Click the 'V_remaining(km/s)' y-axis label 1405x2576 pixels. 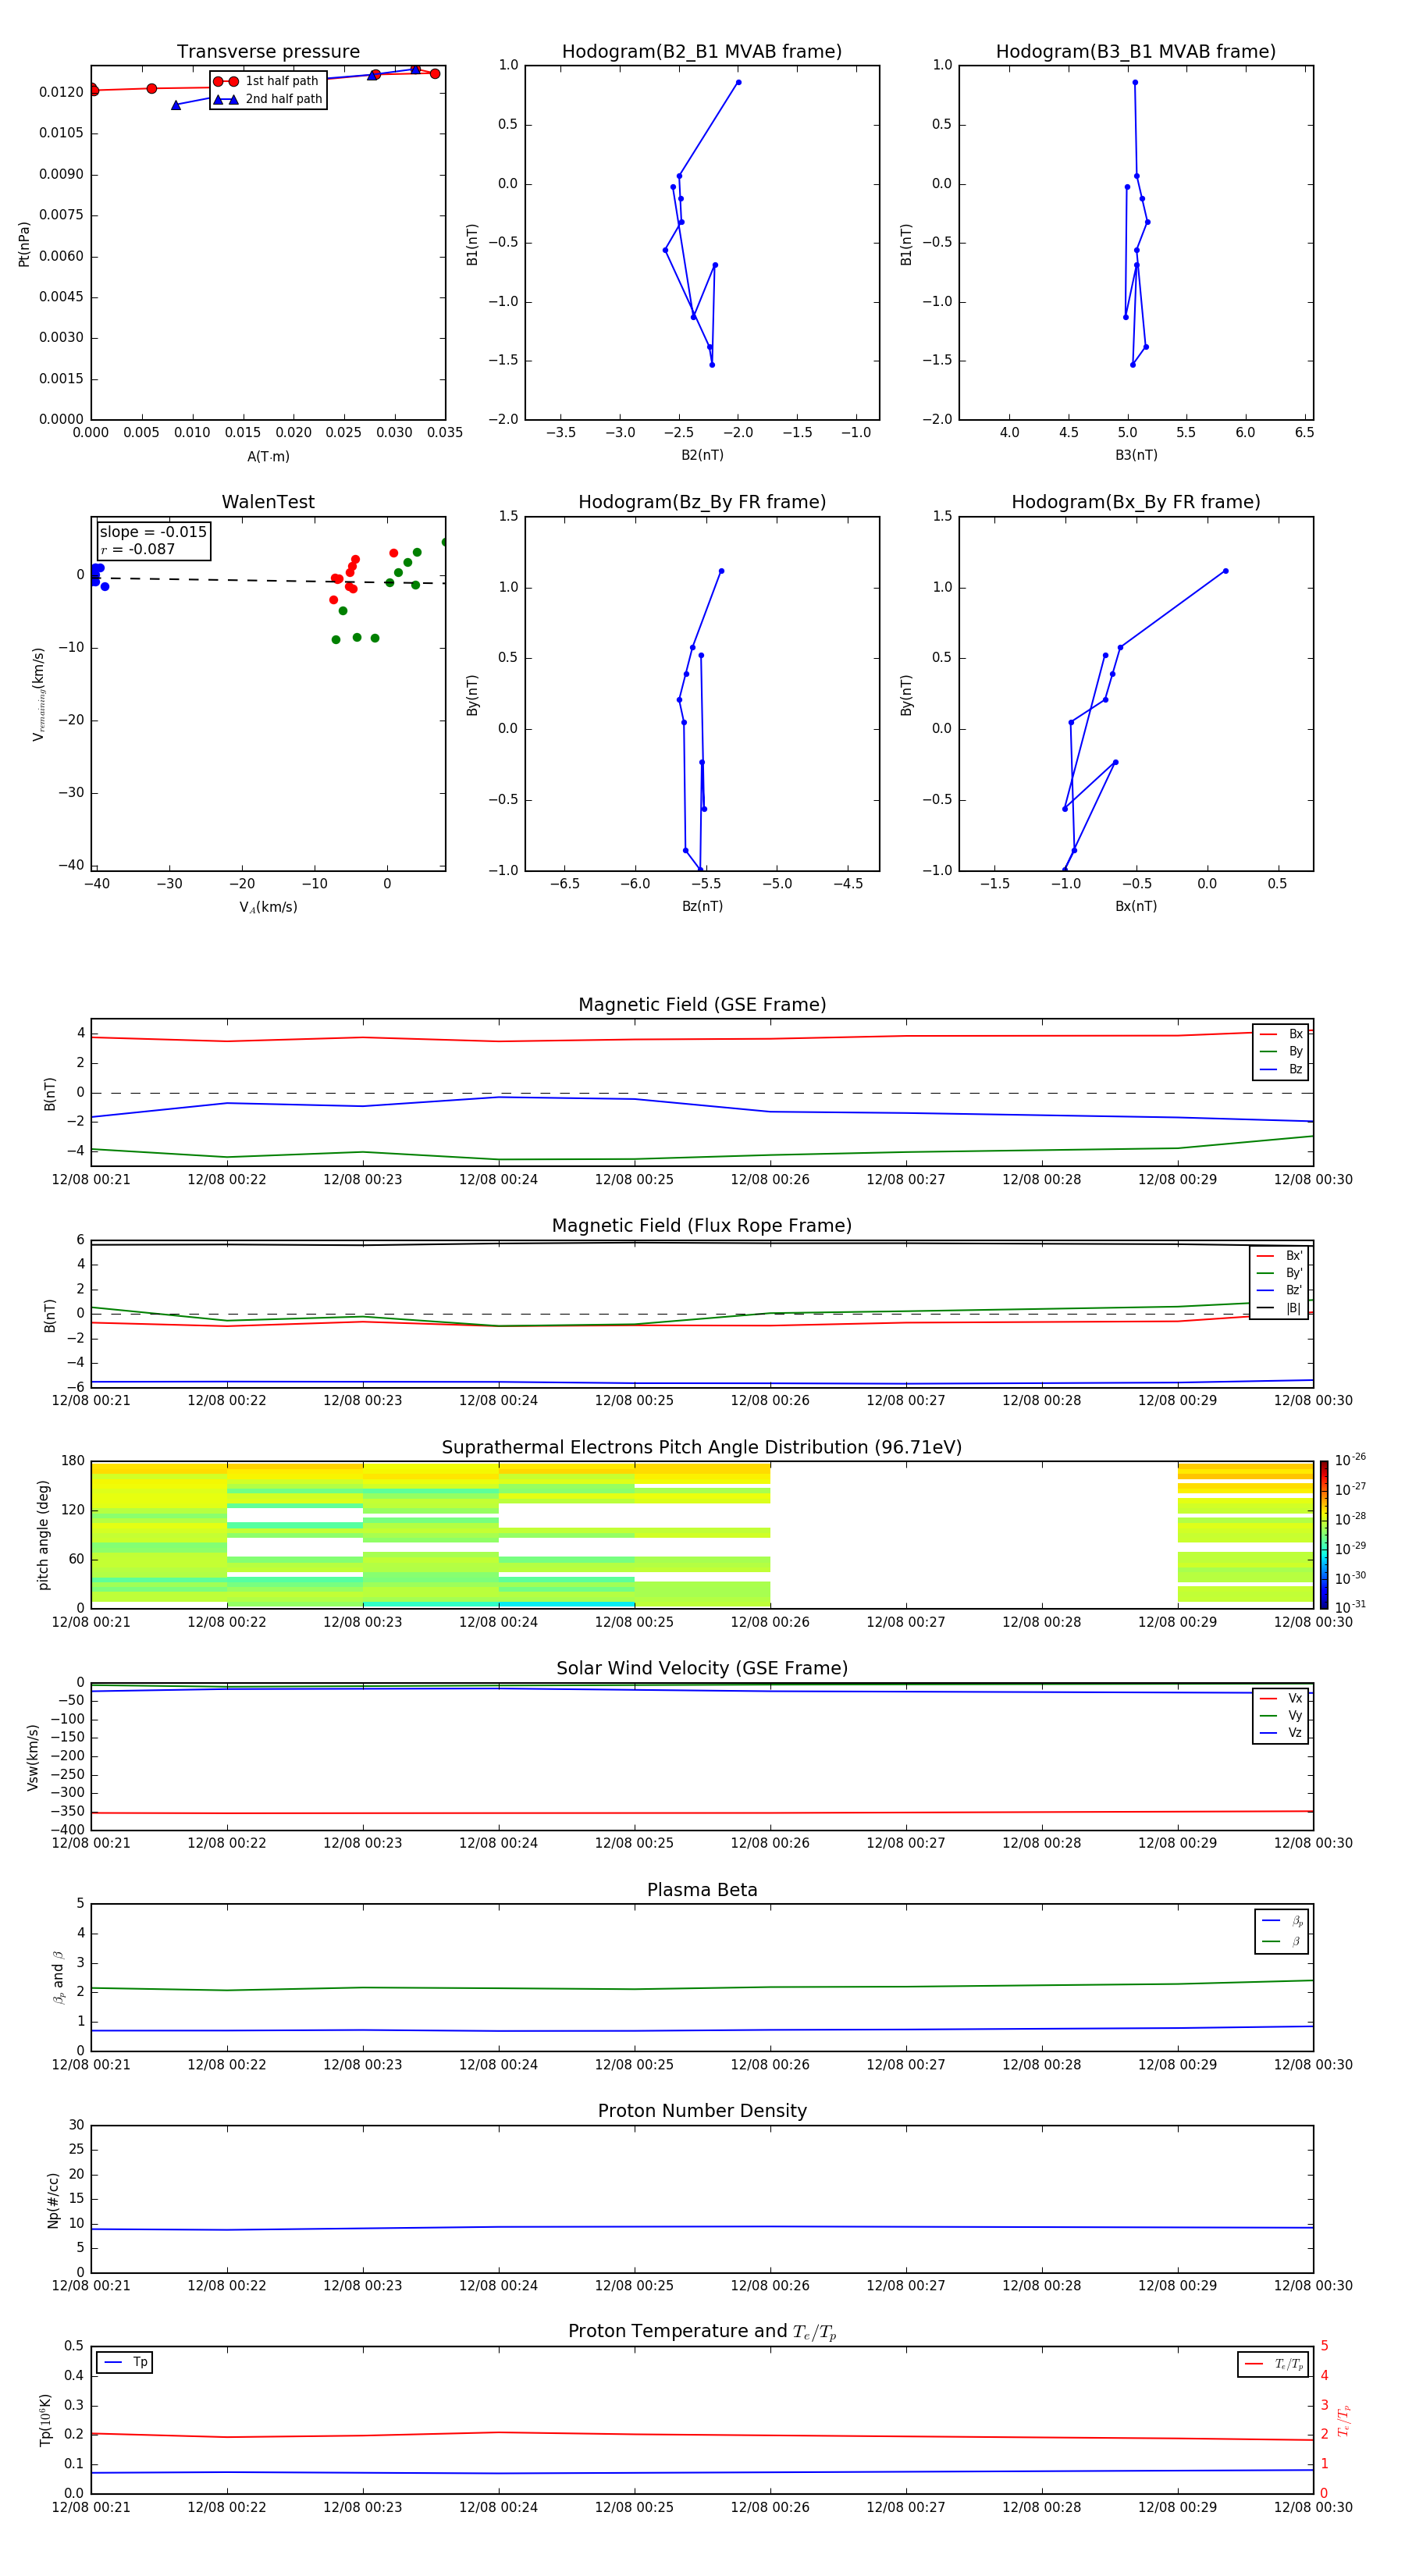[x=38, y=694]
